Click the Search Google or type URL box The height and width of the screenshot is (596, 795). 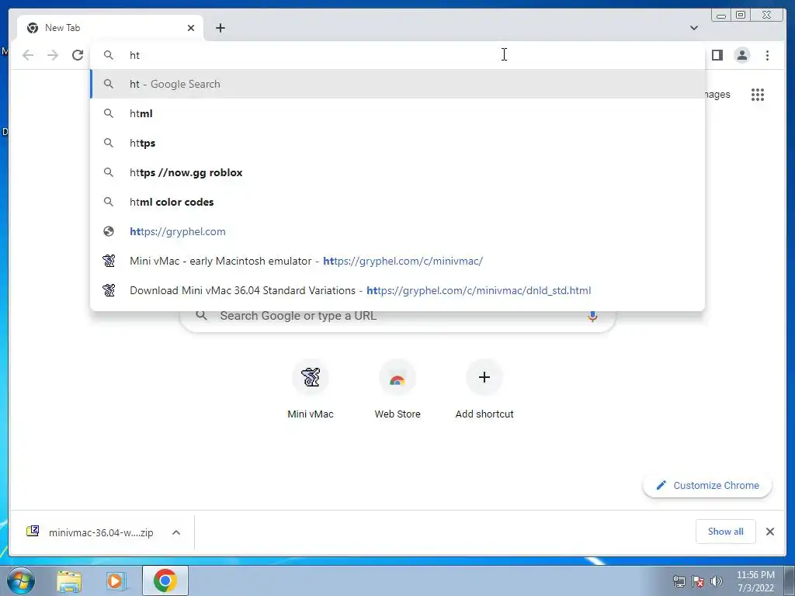click(x=397, y=317)
